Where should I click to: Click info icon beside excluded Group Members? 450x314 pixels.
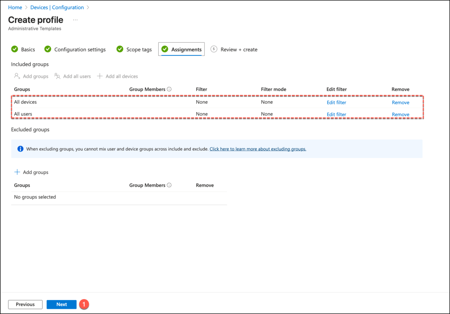click(x=169, y=185)
